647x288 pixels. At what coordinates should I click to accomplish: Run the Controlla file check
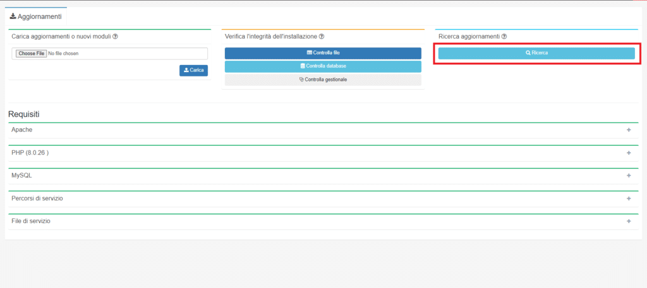[x=323, y=53]
